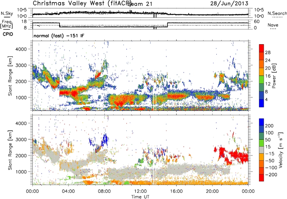Select the 20:00 time tick label
Viewport: 287px width, 199px height.
(212, 191)
